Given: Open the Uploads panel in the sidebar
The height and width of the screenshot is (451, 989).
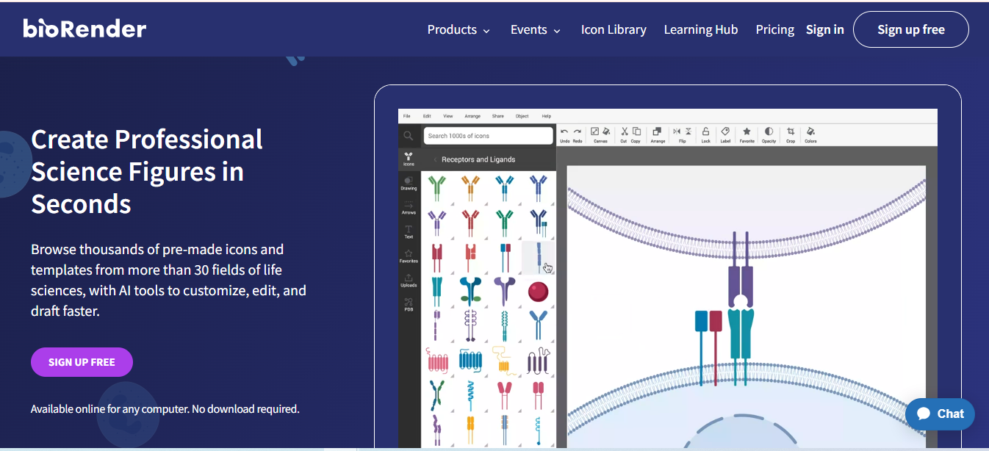Looking at the screenshot, I should click(x=409, y=280).
